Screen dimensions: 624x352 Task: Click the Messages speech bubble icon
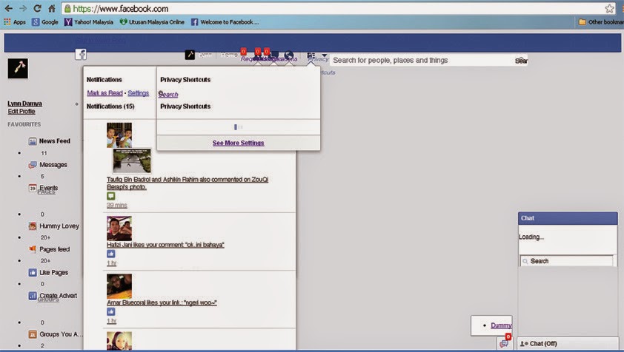33,164
